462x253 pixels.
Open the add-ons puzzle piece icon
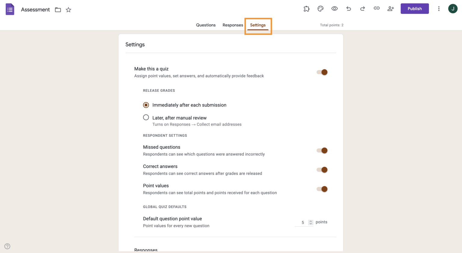306,8
